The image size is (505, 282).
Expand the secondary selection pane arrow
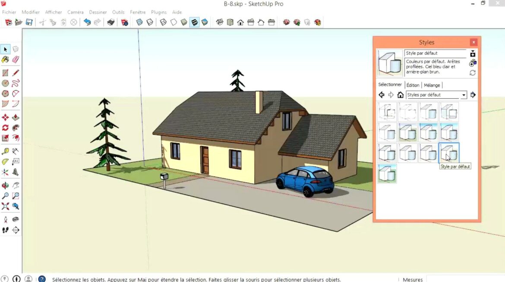pos(473,95)
